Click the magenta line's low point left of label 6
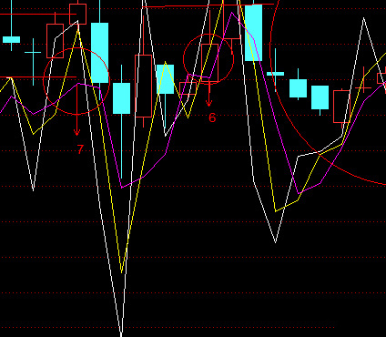The width and height of the screenshot is (386, 337). 122,188
